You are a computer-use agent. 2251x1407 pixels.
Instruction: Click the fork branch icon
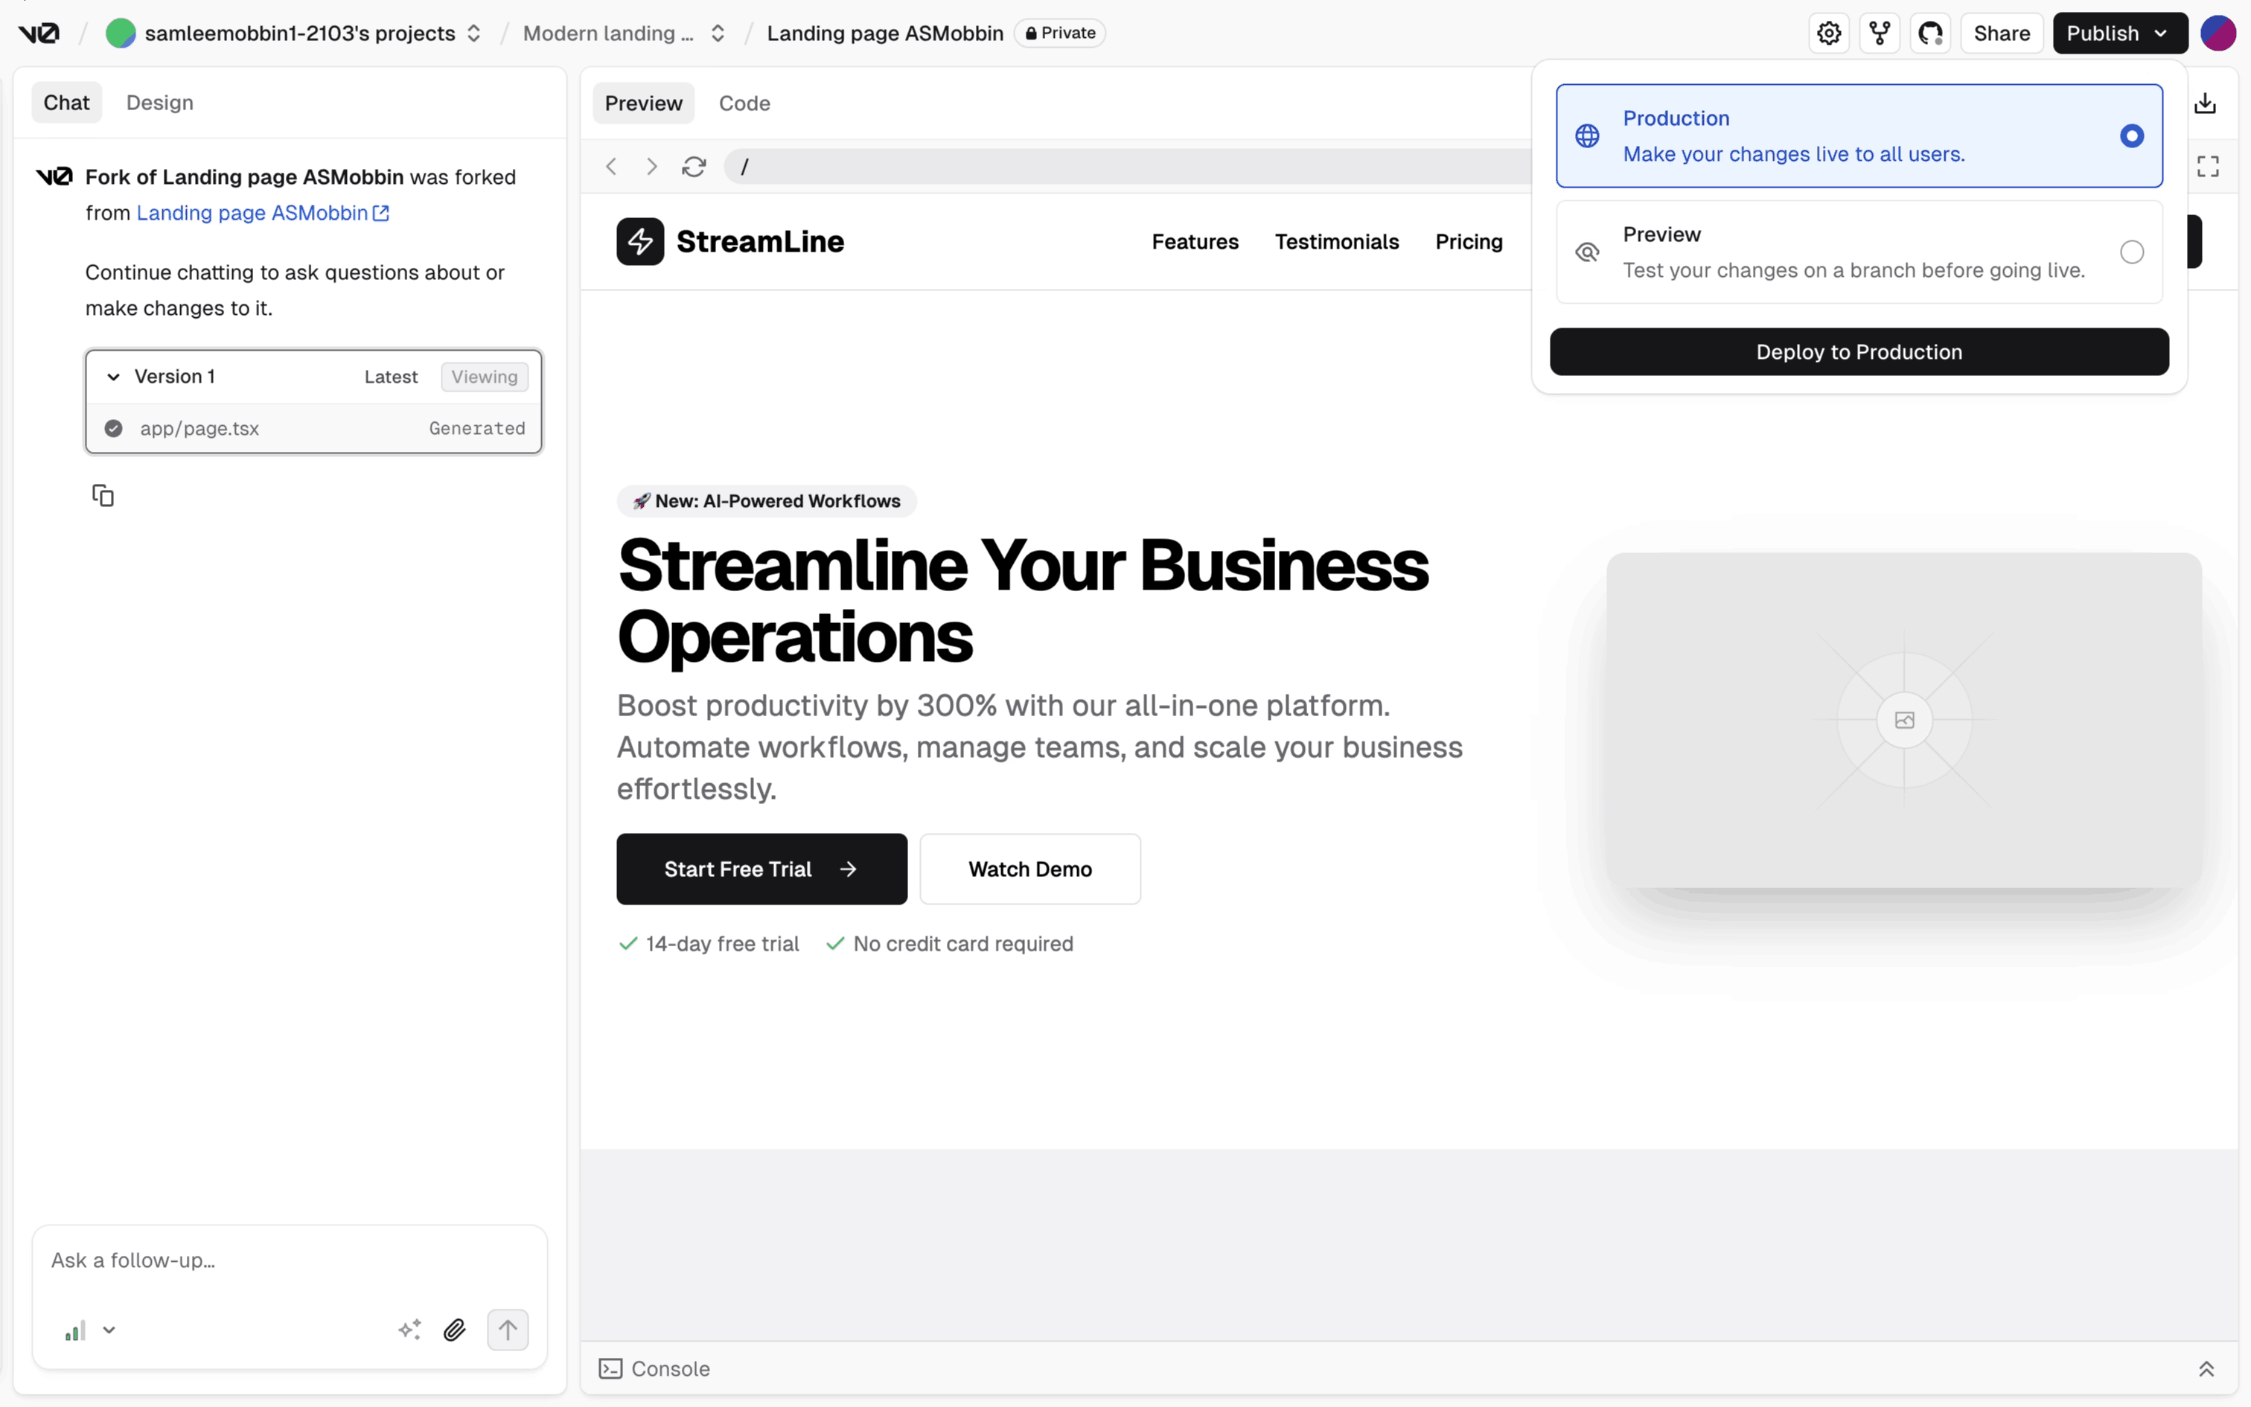tap(1880, 33)
